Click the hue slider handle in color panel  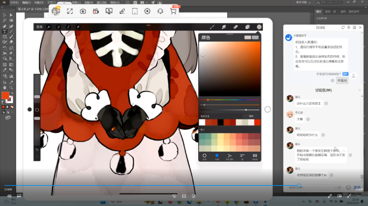click(x=208, y=100)
